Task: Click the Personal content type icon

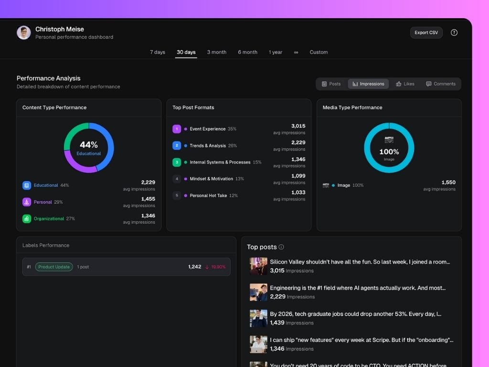Action: (x=27, y=202)
